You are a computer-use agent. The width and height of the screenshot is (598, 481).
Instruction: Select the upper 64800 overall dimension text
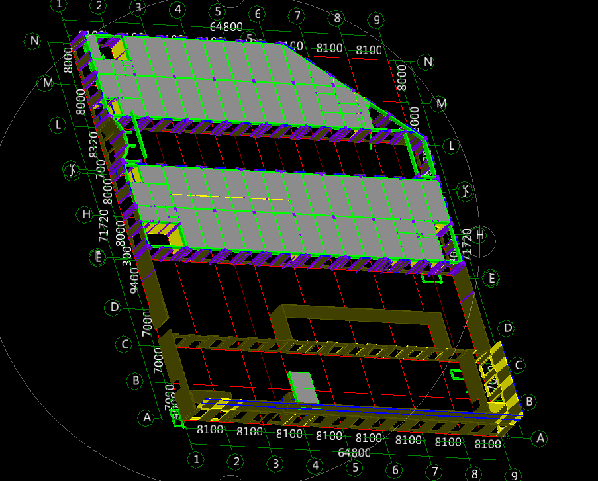coord(226,27)
